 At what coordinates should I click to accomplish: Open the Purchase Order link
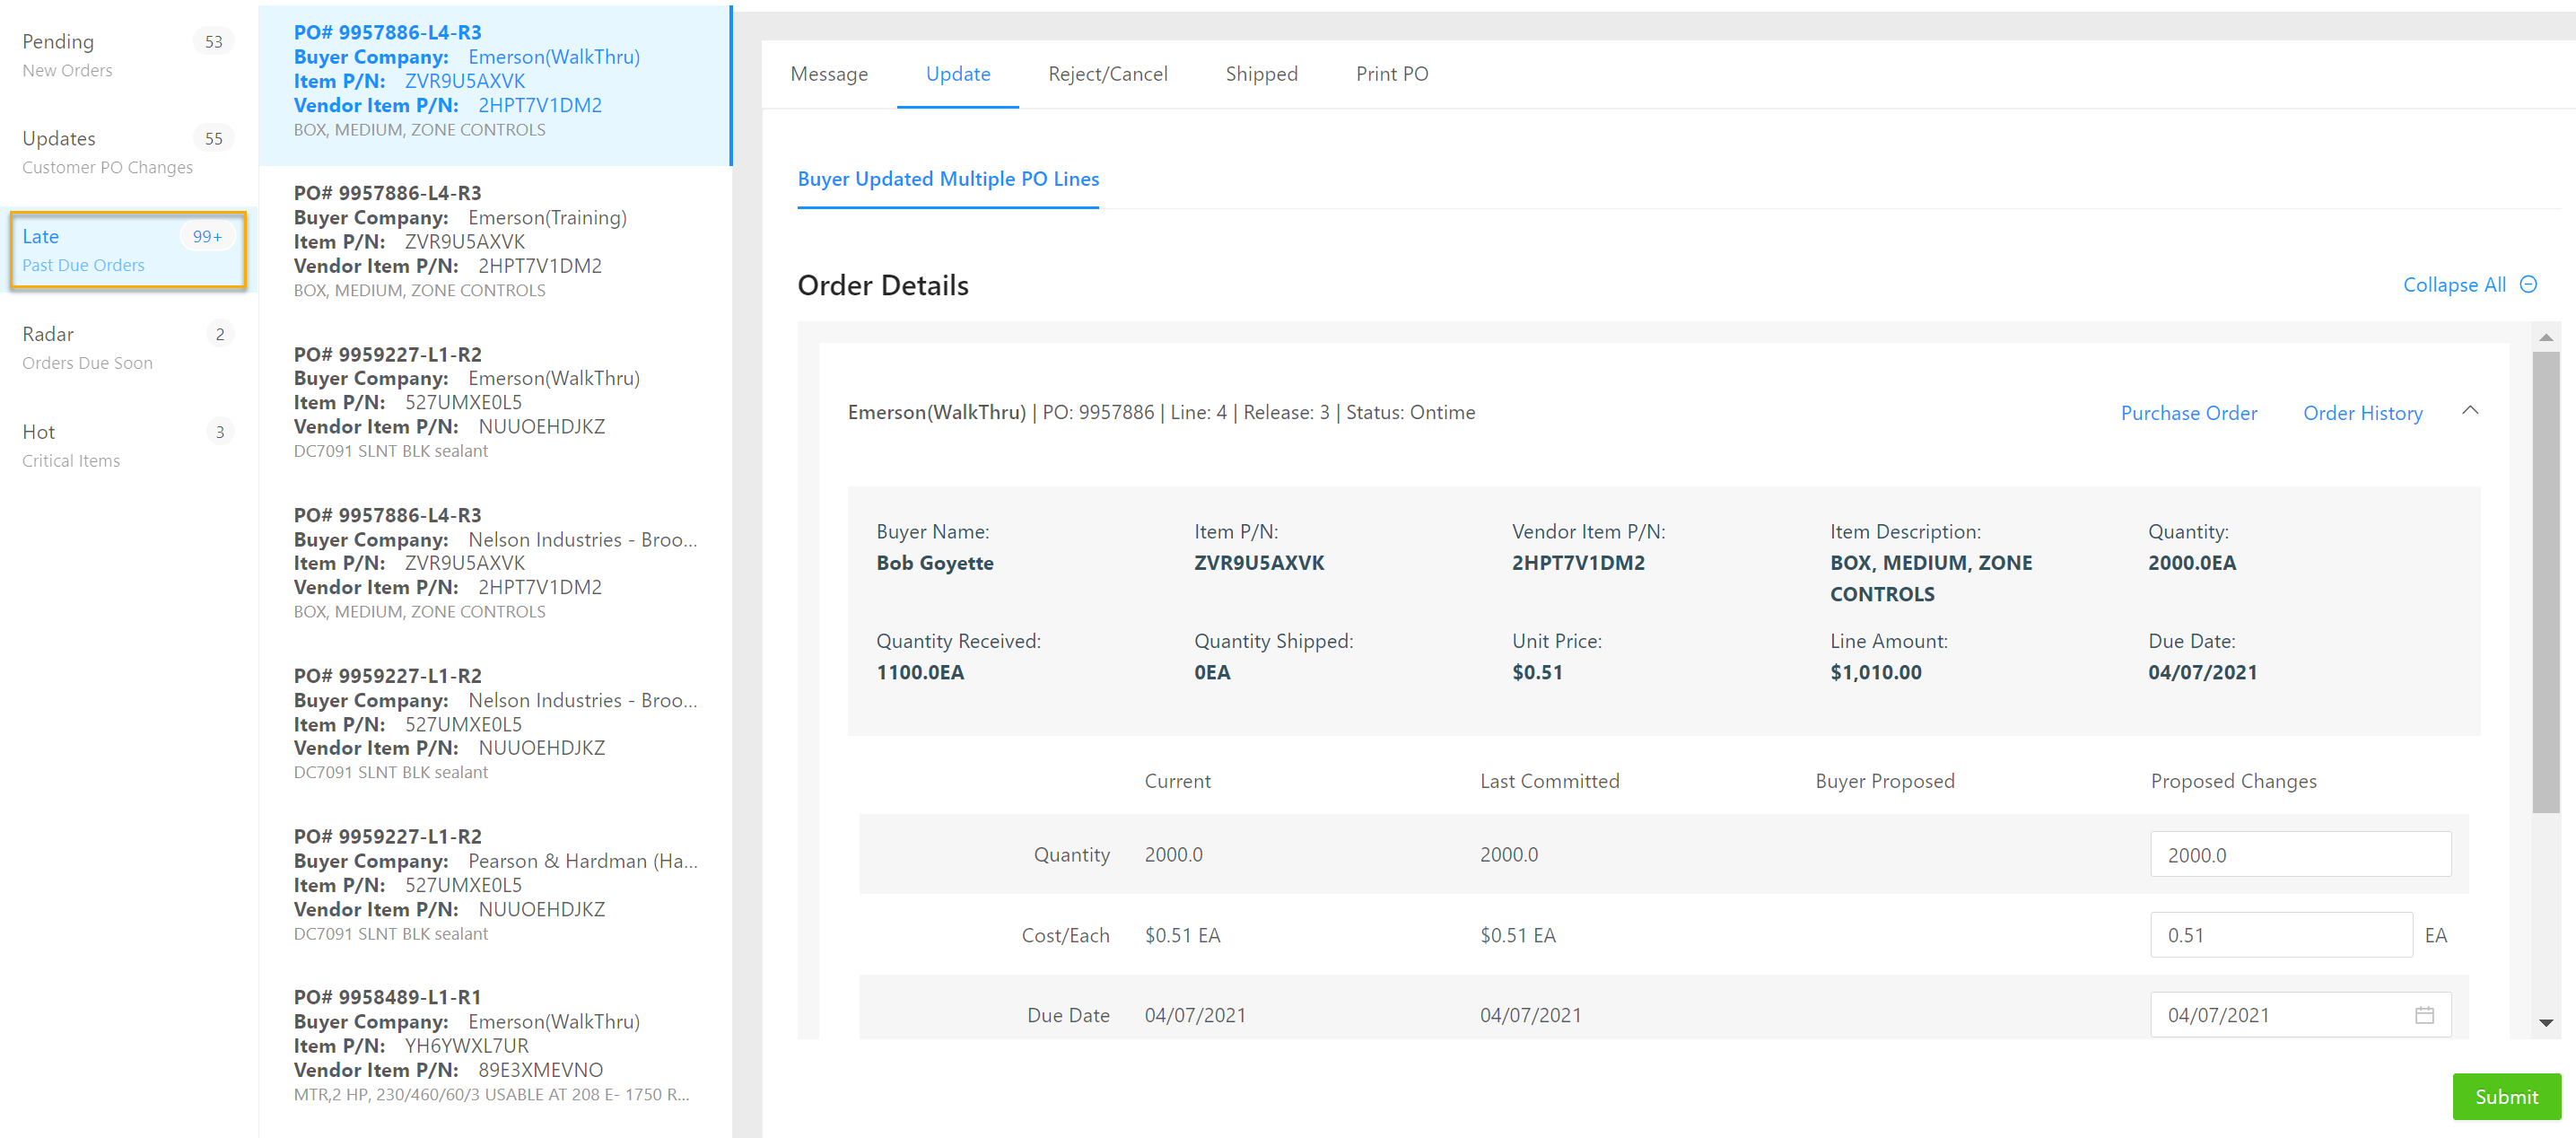[2189, 413]
